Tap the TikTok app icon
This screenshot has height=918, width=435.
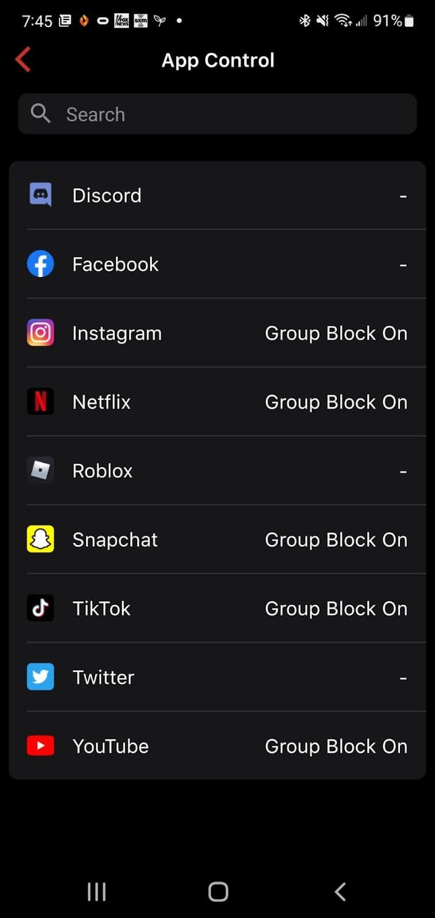click(40, 608)
